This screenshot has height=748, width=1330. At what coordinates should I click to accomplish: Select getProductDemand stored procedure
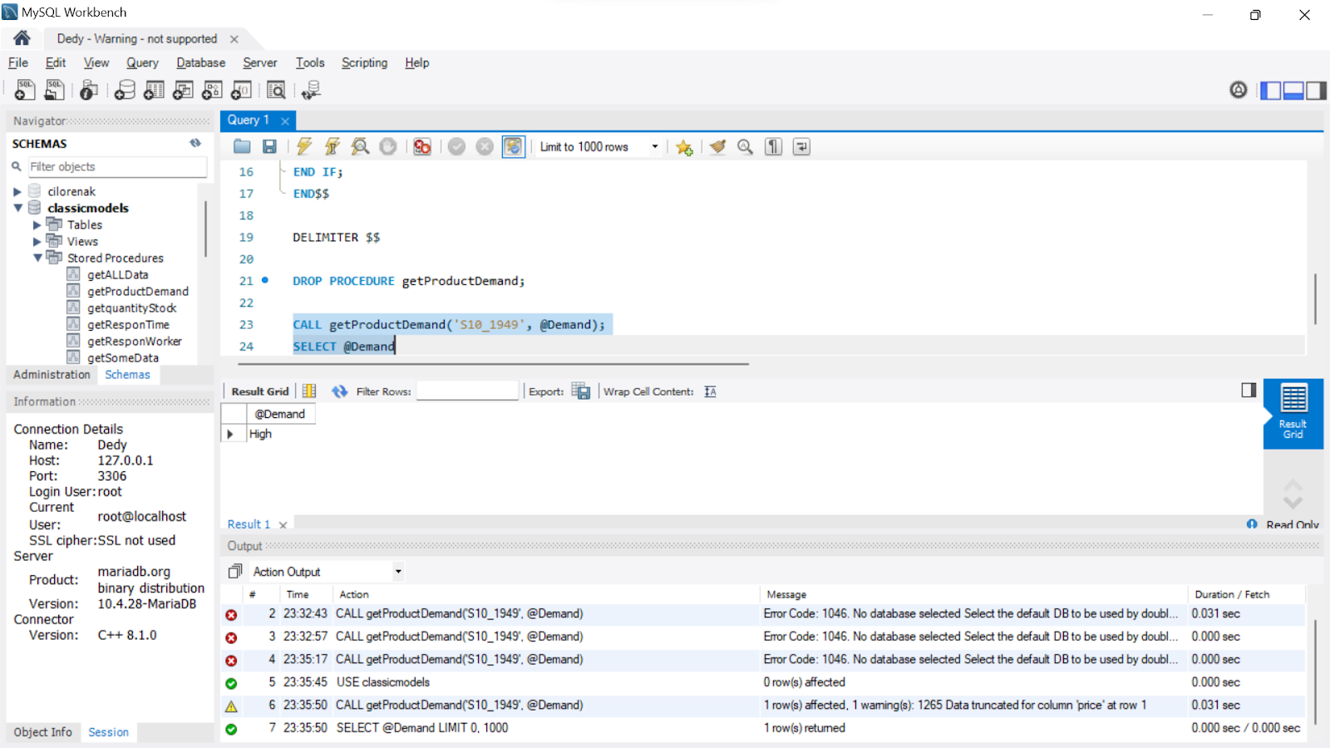coord(137,291)
